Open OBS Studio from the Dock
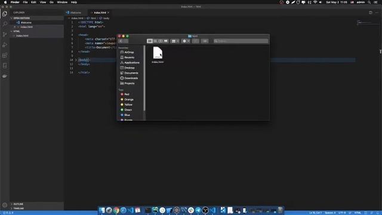The width and height of the screenshot is (382, 215). (205, 210)
